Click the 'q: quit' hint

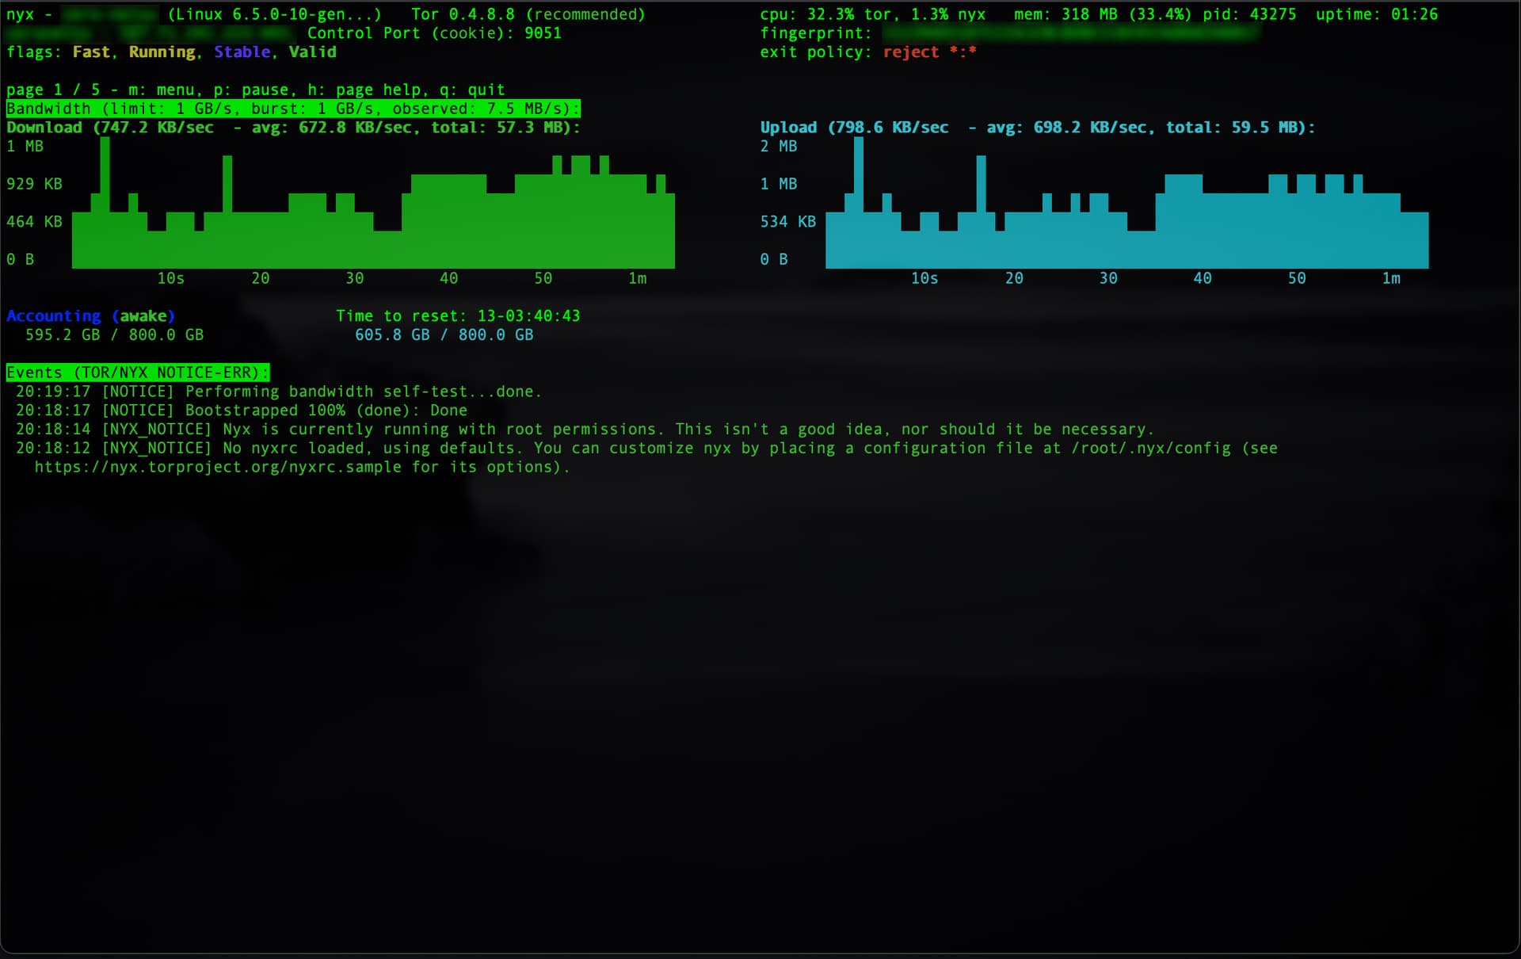pos(471,90)
